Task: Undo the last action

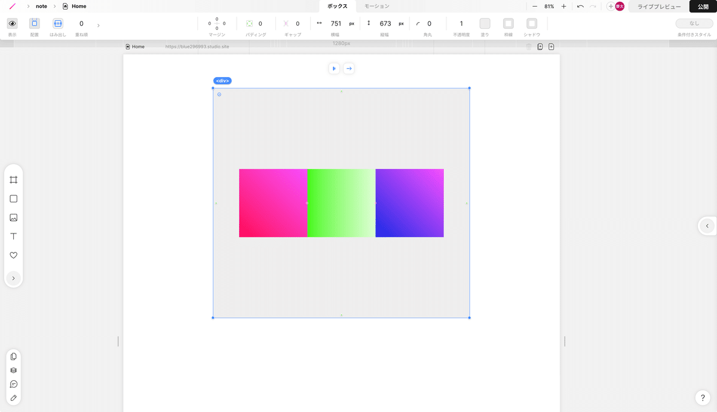Action: (x=580, y=6)
